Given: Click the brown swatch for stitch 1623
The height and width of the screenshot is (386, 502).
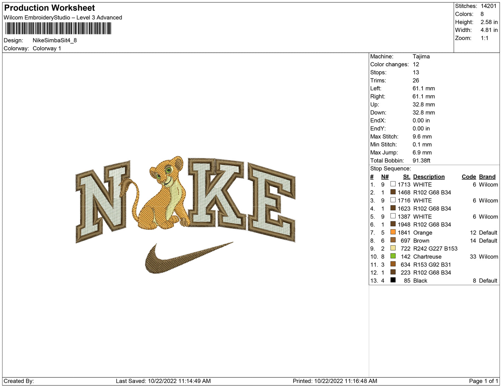Looking at the screenshot, I should pos(393,208).
